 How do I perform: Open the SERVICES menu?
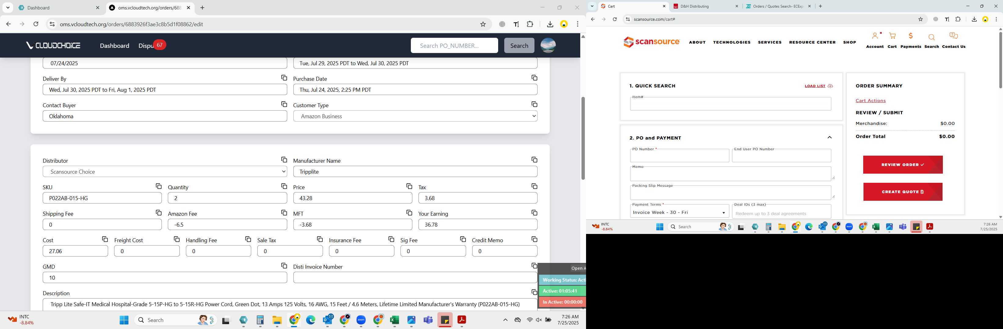769,42
